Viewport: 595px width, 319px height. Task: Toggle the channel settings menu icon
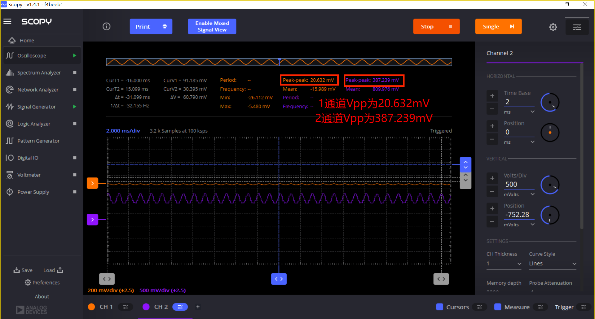click(x=577, y=27)
